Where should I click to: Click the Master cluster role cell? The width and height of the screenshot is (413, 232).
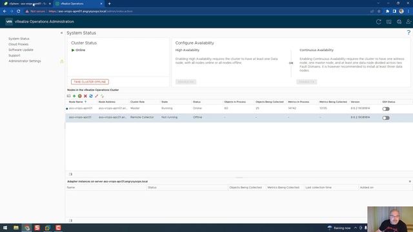click(135, 108)
